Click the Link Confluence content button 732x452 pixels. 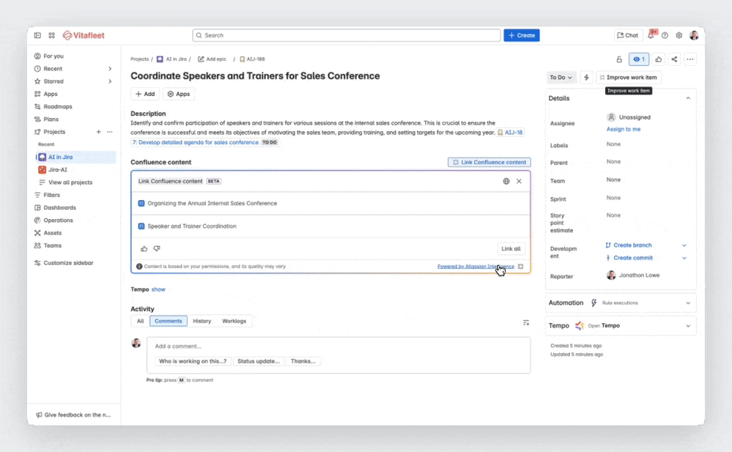click(x=489, y=163)
